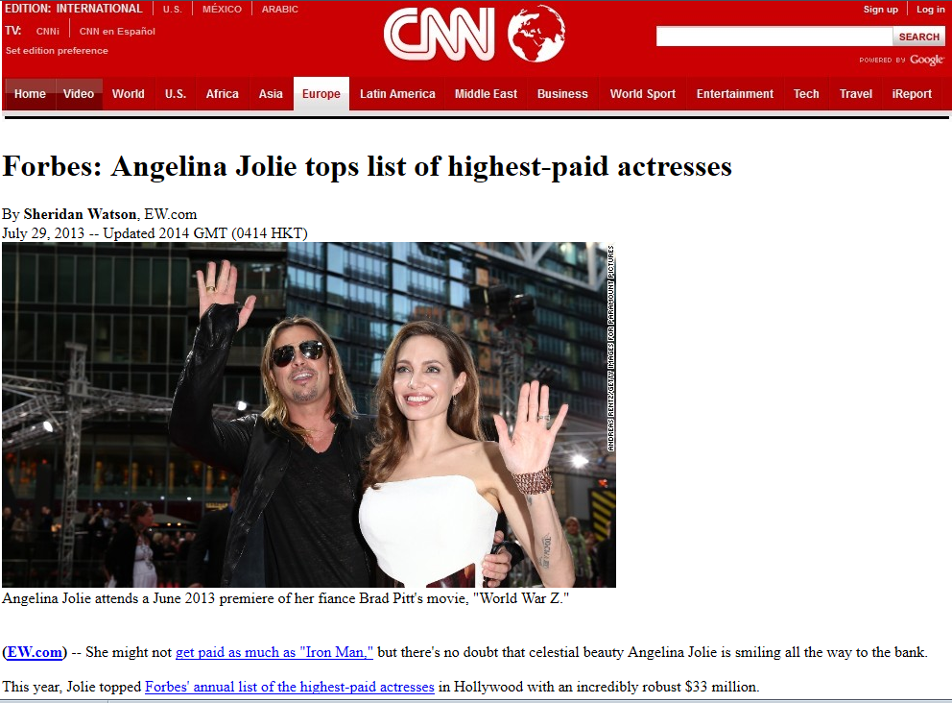Open the Latin America section
Image resolution: width=952 pixels, height=703 pixels.
coord(397,94)
